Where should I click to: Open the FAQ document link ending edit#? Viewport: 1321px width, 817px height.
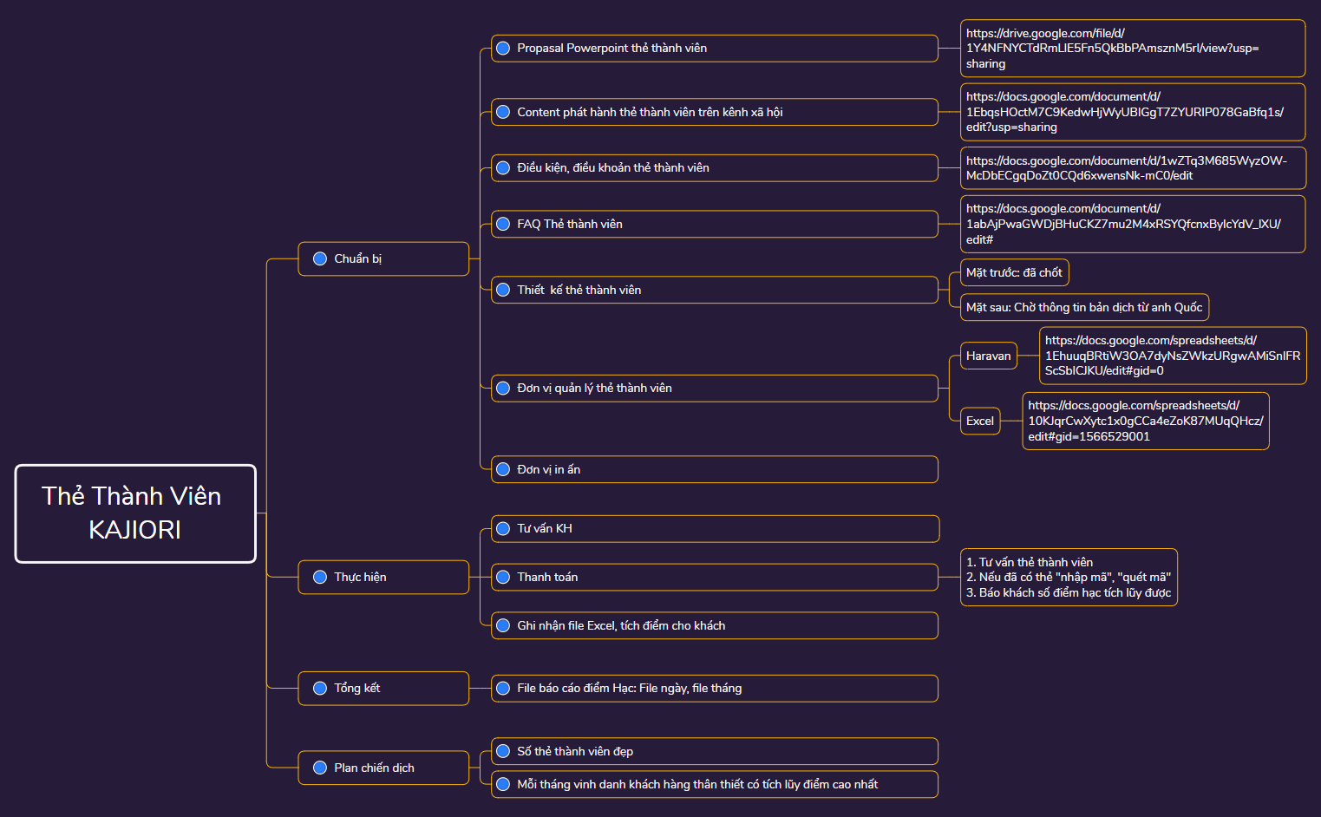pos(1133,224)
